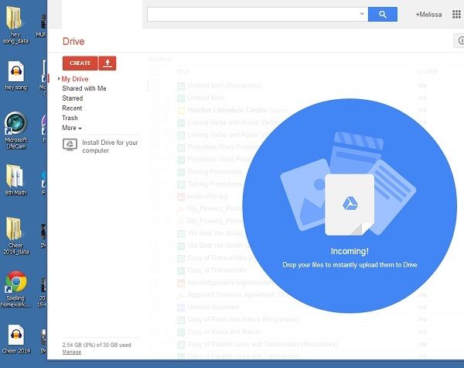Image resolution: width=464 pixels, height=368 pixels.
Task: Click the red CREATE button
Action: (x=80, y=64)
